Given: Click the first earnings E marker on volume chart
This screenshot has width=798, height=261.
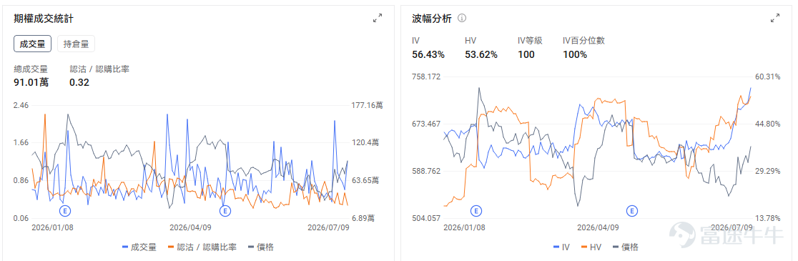Looking at the screenshot, I should point(64,210).
